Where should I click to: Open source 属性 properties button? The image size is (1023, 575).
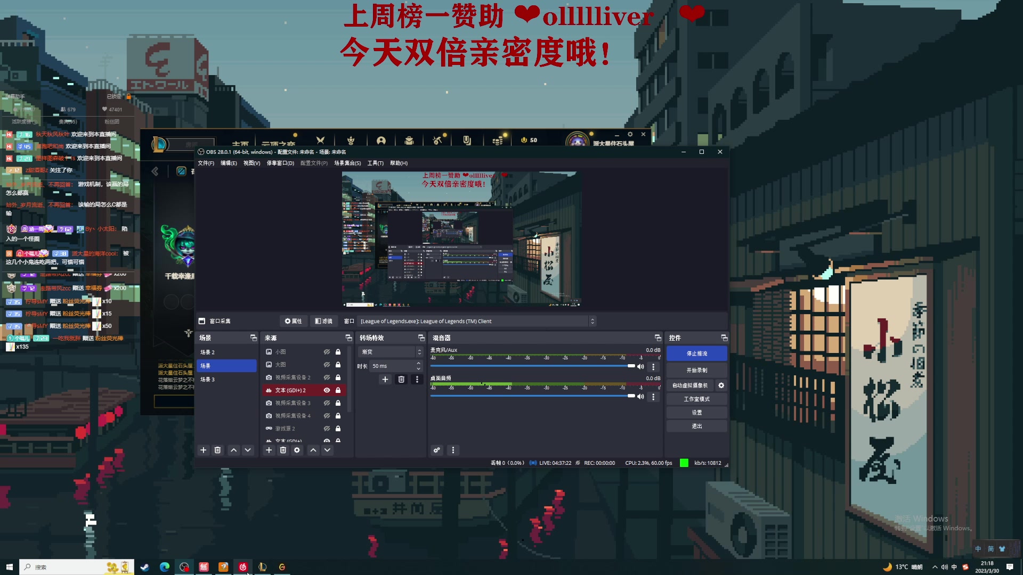pyautogui.click(x=293, y=321)
